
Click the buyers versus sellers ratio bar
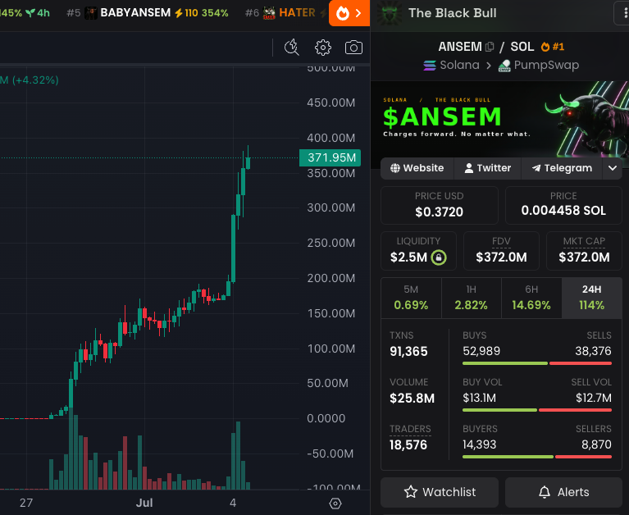pos(537,457)
